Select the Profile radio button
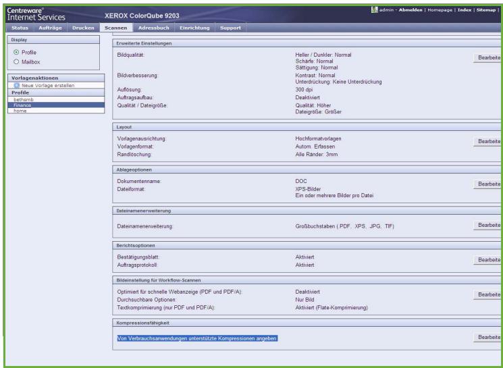This screenshot has width=503, height=368. click(16, 52)
